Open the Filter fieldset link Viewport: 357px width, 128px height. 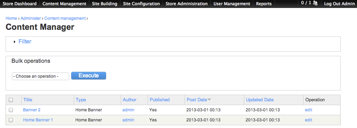25,42
